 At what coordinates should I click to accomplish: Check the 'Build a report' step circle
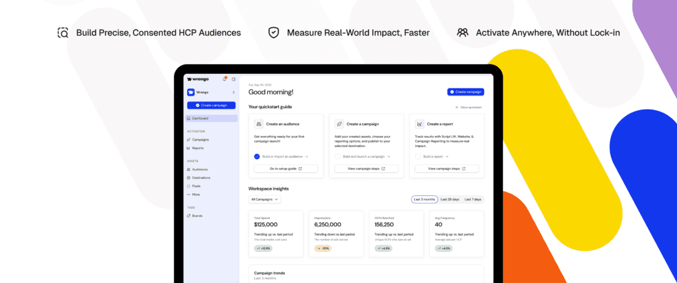tap(418, 156)
